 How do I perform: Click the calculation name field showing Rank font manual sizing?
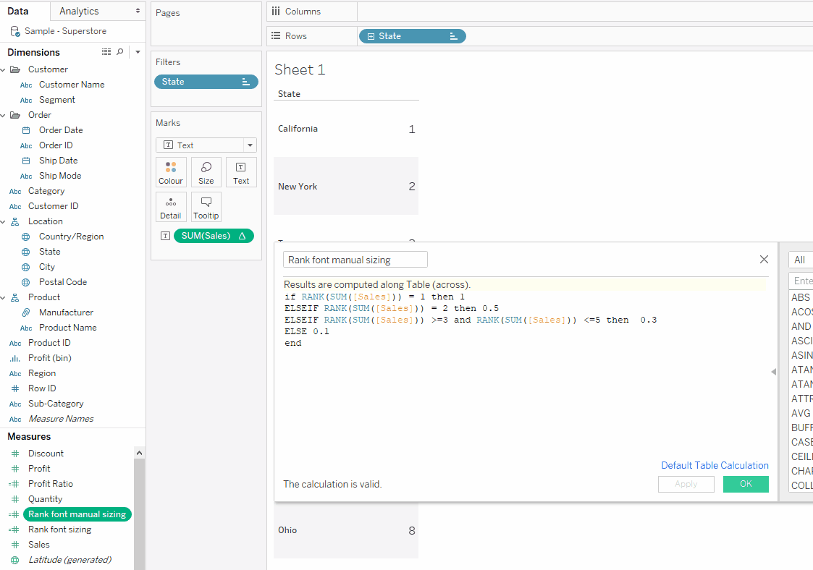tap(355, 259)
